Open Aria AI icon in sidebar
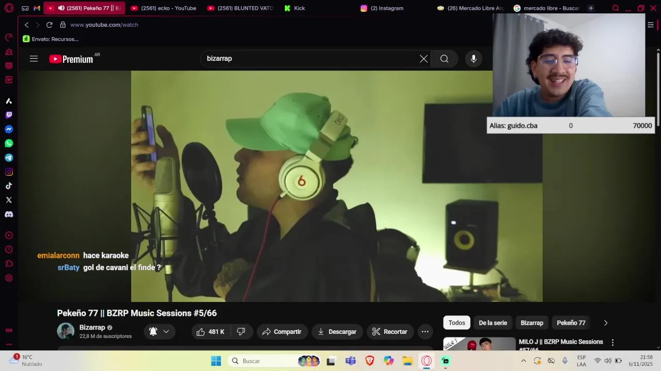 coord(9,101)
